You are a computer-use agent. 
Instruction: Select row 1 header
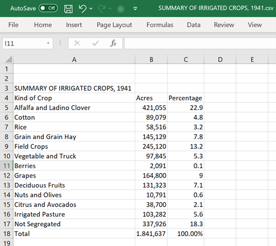click(7, 69)
